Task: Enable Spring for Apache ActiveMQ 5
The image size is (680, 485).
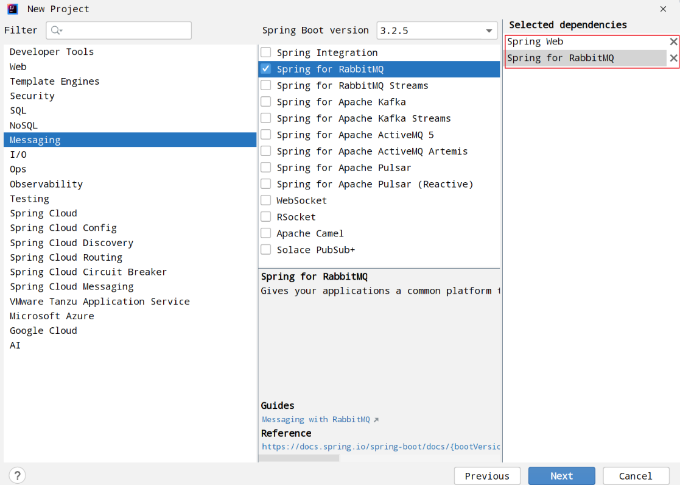Action: pos(266,135)
